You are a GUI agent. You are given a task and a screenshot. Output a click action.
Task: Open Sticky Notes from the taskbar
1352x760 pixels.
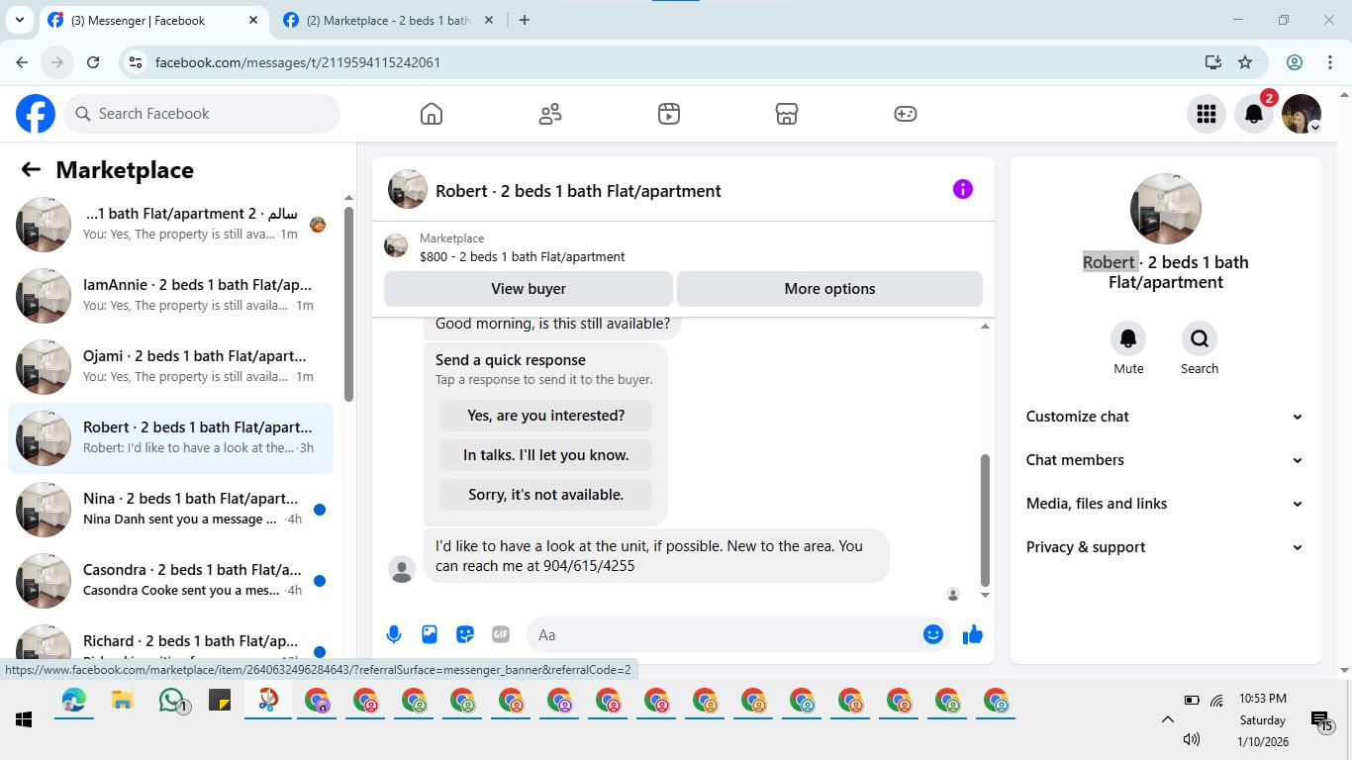click(x=220, y=701)
